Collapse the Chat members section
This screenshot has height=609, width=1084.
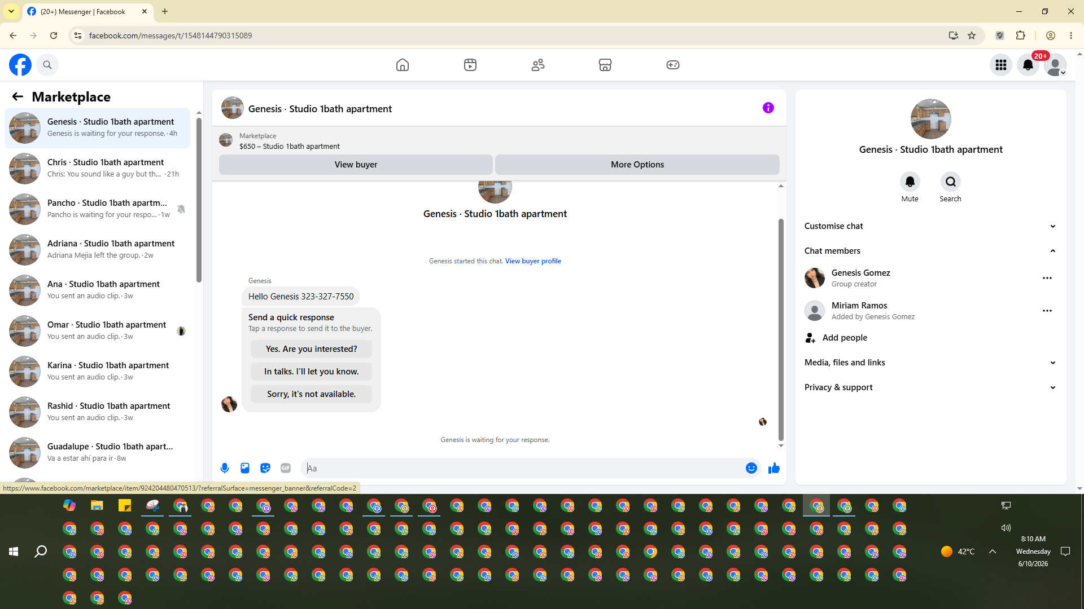tap(930, 251)
